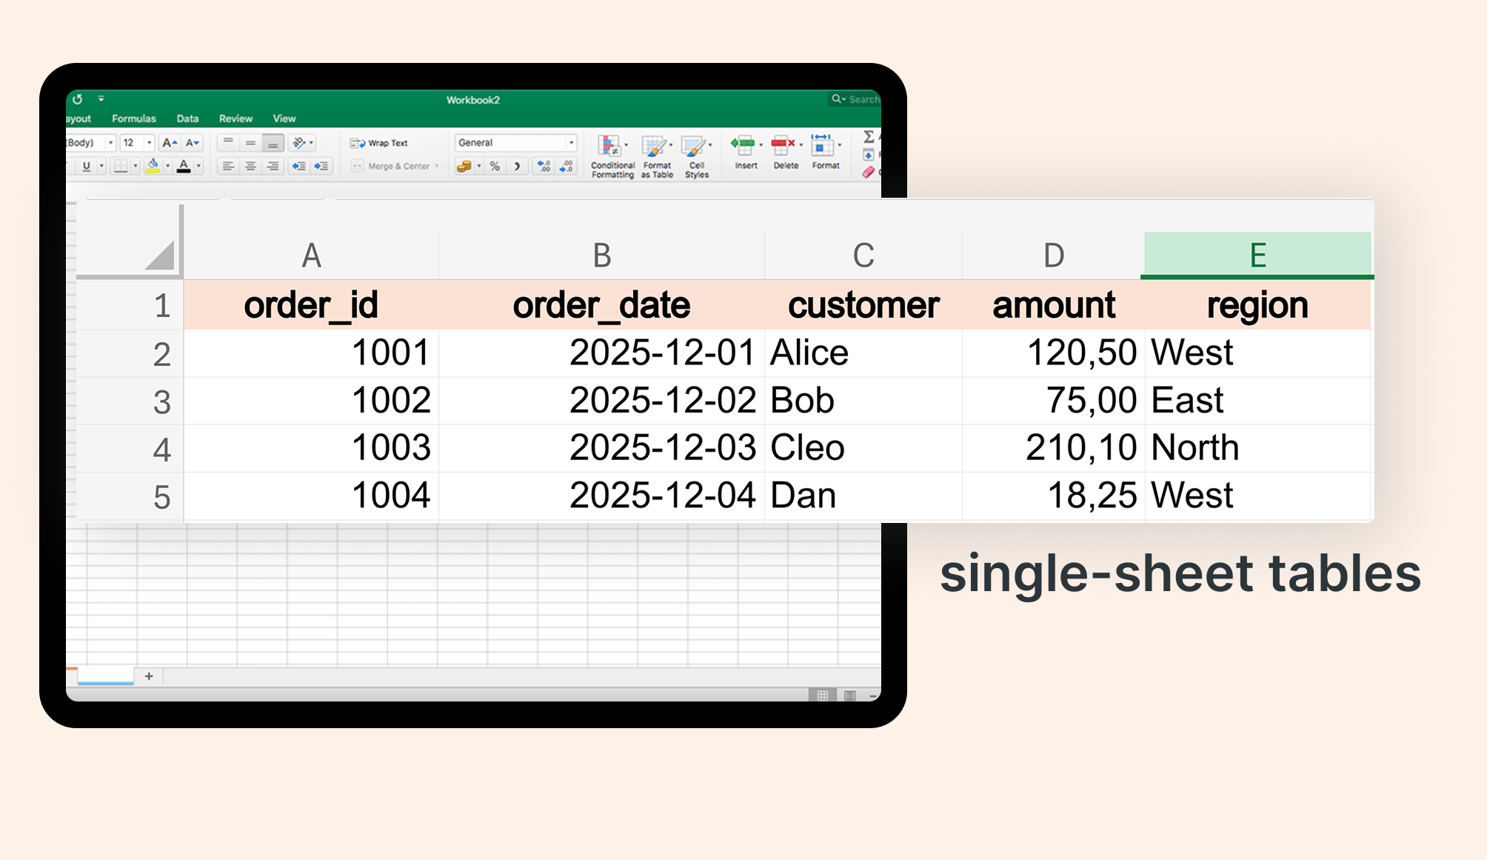Toggle center horizontal alignment

pyautogui.click(x=250, y=167)
